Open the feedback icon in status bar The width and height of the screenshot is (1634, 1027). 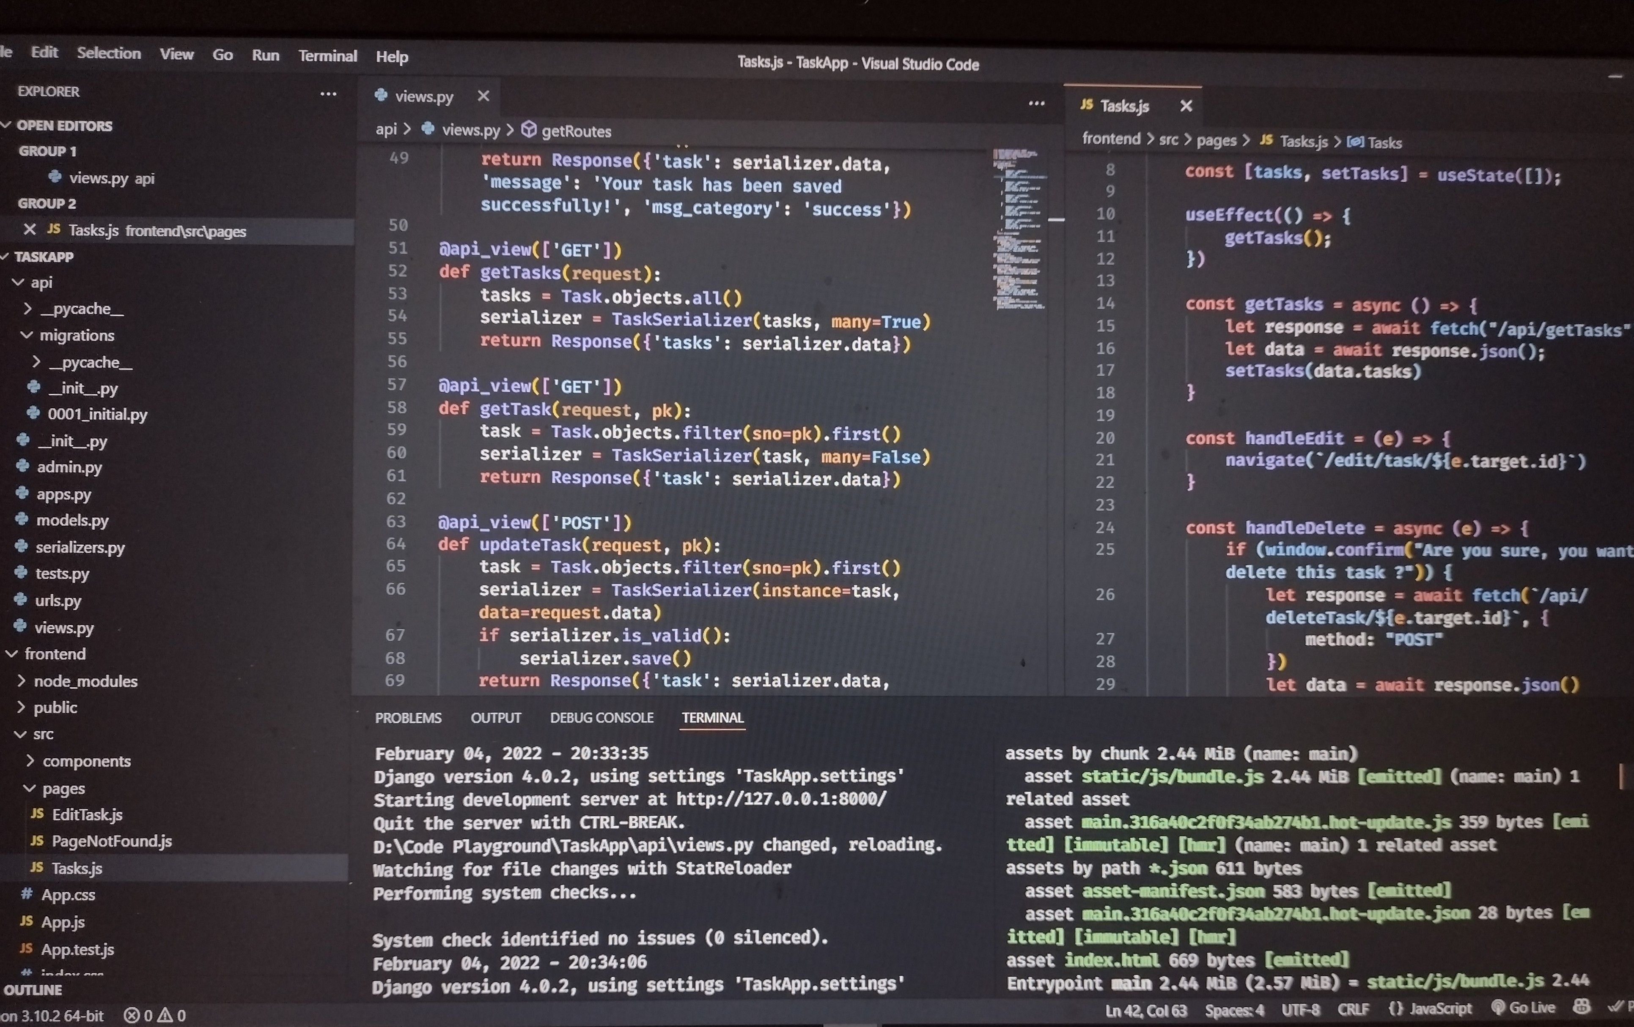(x=1581, y=1007)
